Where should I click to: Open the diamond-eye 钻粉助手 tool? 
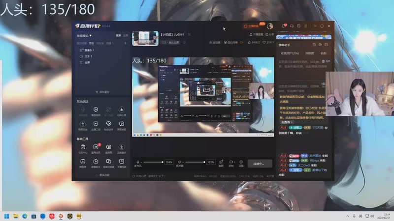tap(108, 126)
